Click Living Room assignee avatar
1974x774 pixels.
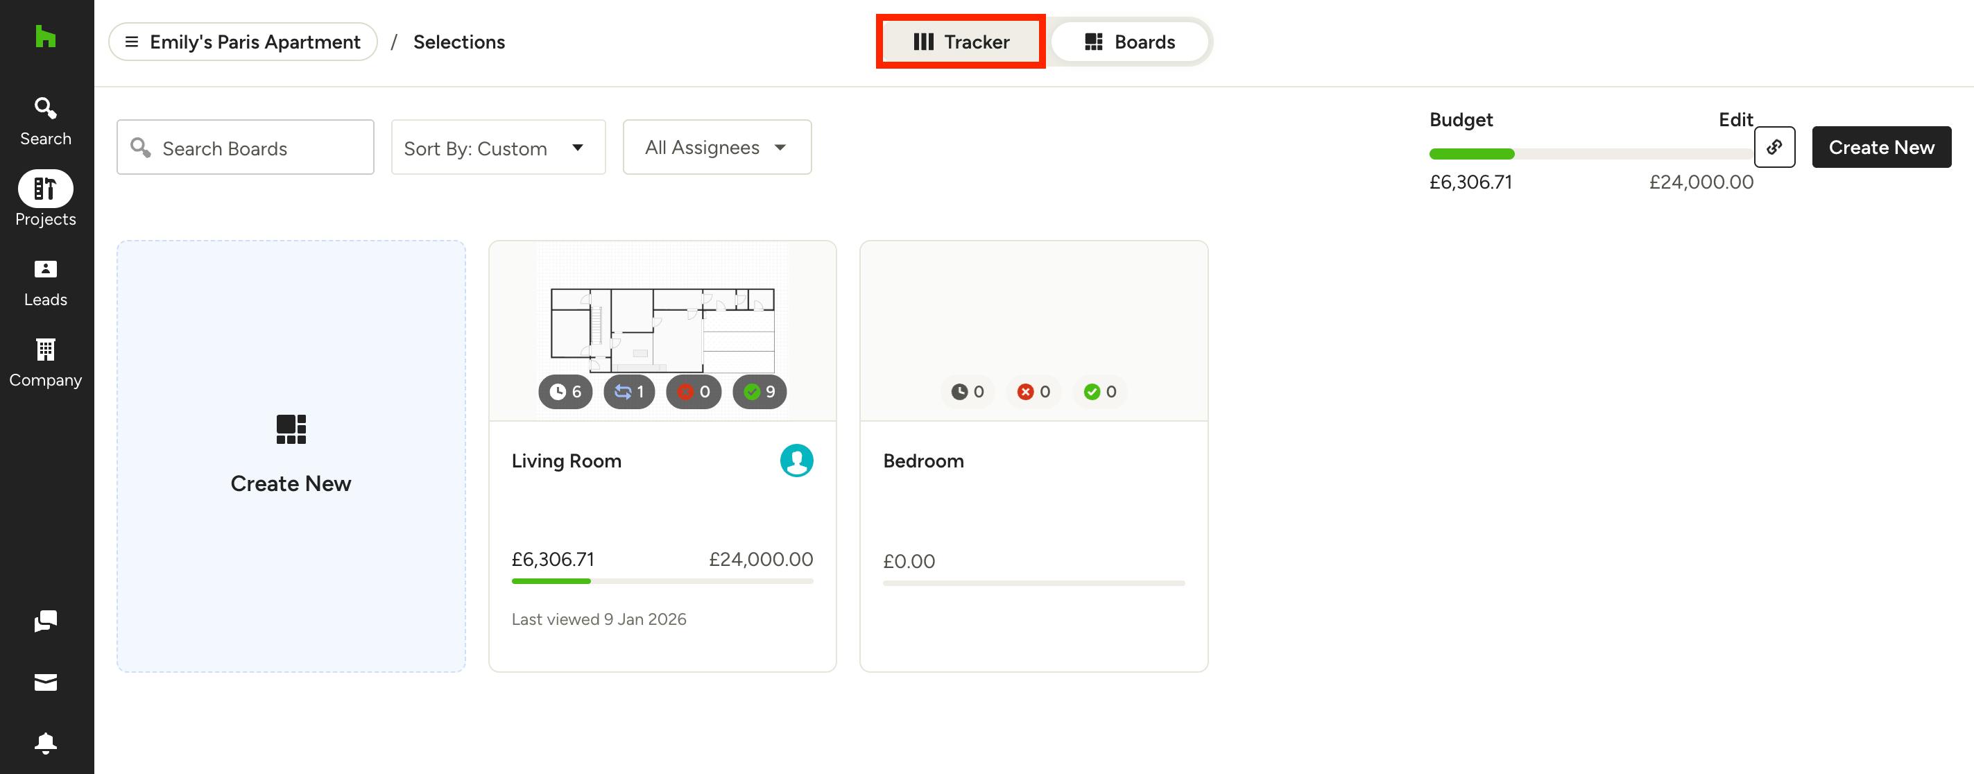796,461
